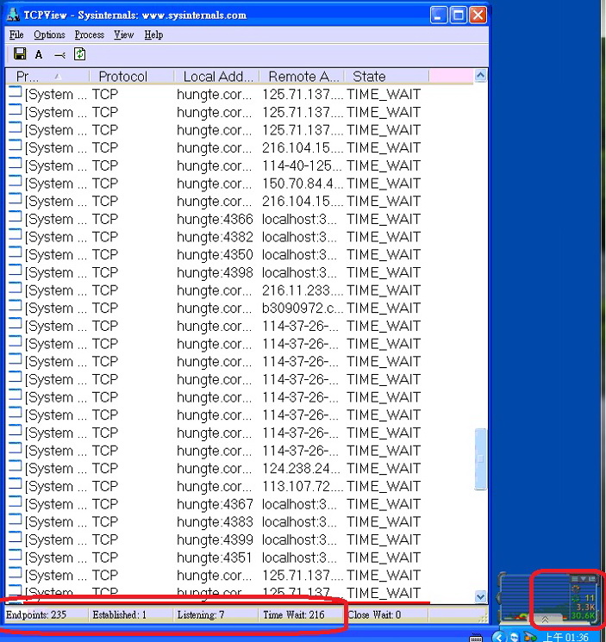The image size is (606, 642).
Task: Open the File menu
Action: pos(16,34)
